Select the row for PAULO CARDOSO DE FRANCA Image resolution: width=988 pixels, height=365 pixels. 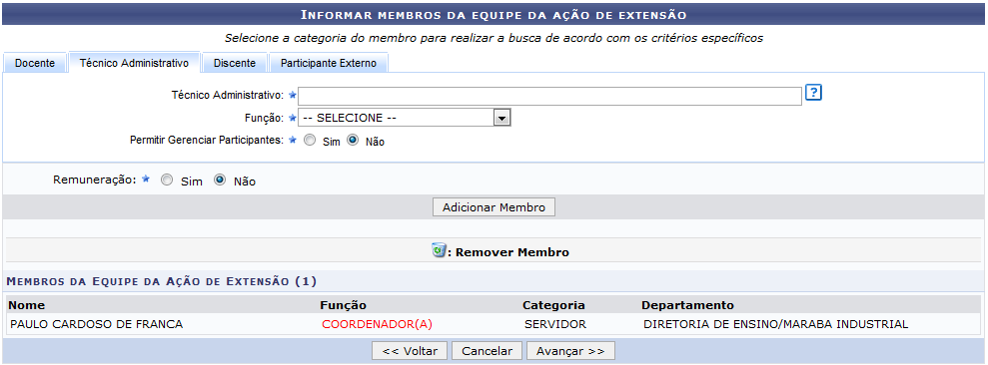click(494, 325)
